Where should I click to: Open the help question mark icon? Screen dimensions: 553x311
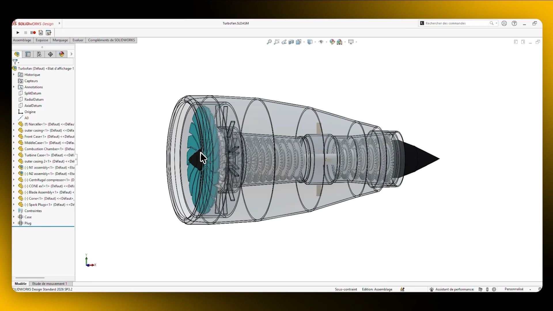[514, 23]
